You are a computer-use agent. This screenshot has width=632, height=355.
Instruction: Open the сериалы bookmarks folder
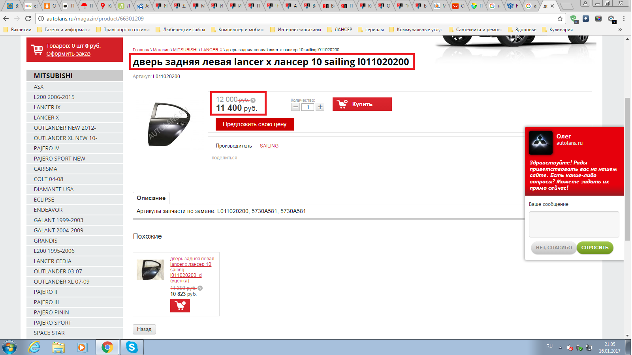click(x=371, y=30)
